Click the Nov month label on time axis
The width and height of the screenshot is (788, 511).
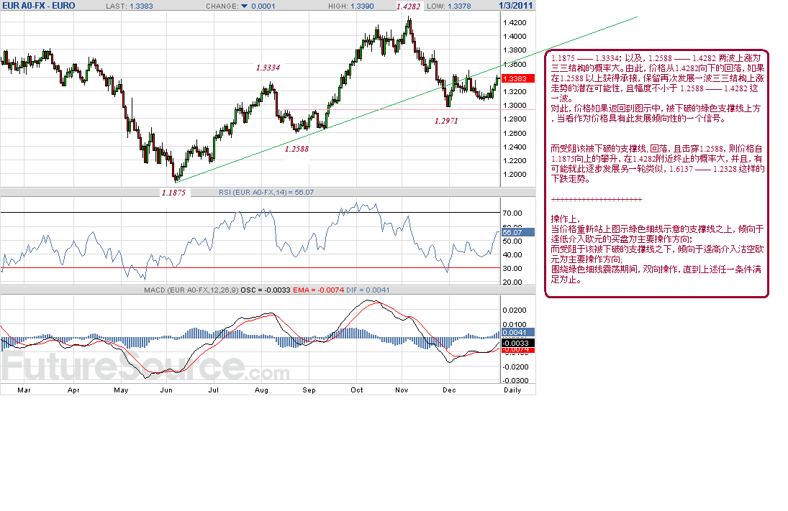tap(402, 390)
